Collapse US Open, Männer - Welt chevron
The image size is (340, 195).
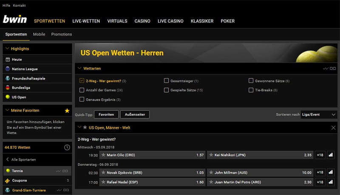click(x=79, y=127)
